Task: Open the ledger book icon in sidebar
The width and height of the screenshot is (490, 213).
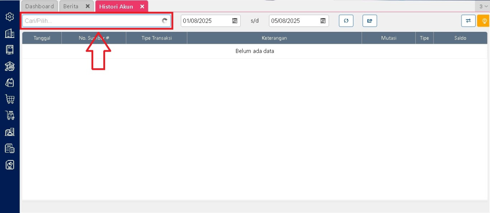Action: click(x=10, y=49)
